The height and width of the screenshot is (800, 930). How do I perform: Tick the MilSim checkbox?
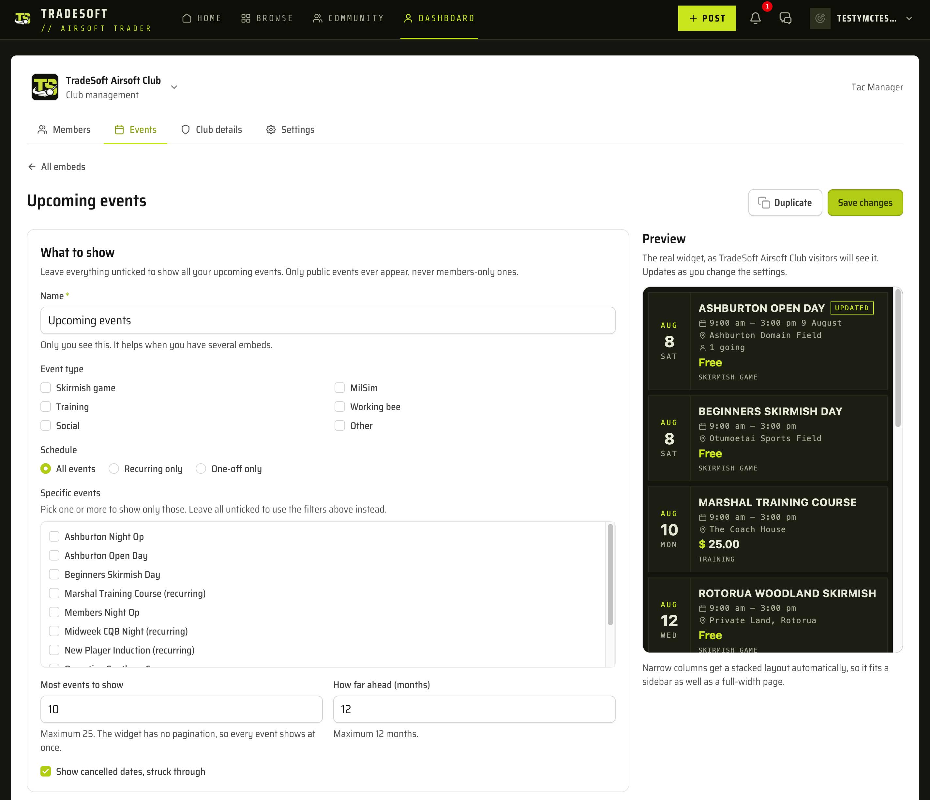pyautogui.click(x=340, y=388)
